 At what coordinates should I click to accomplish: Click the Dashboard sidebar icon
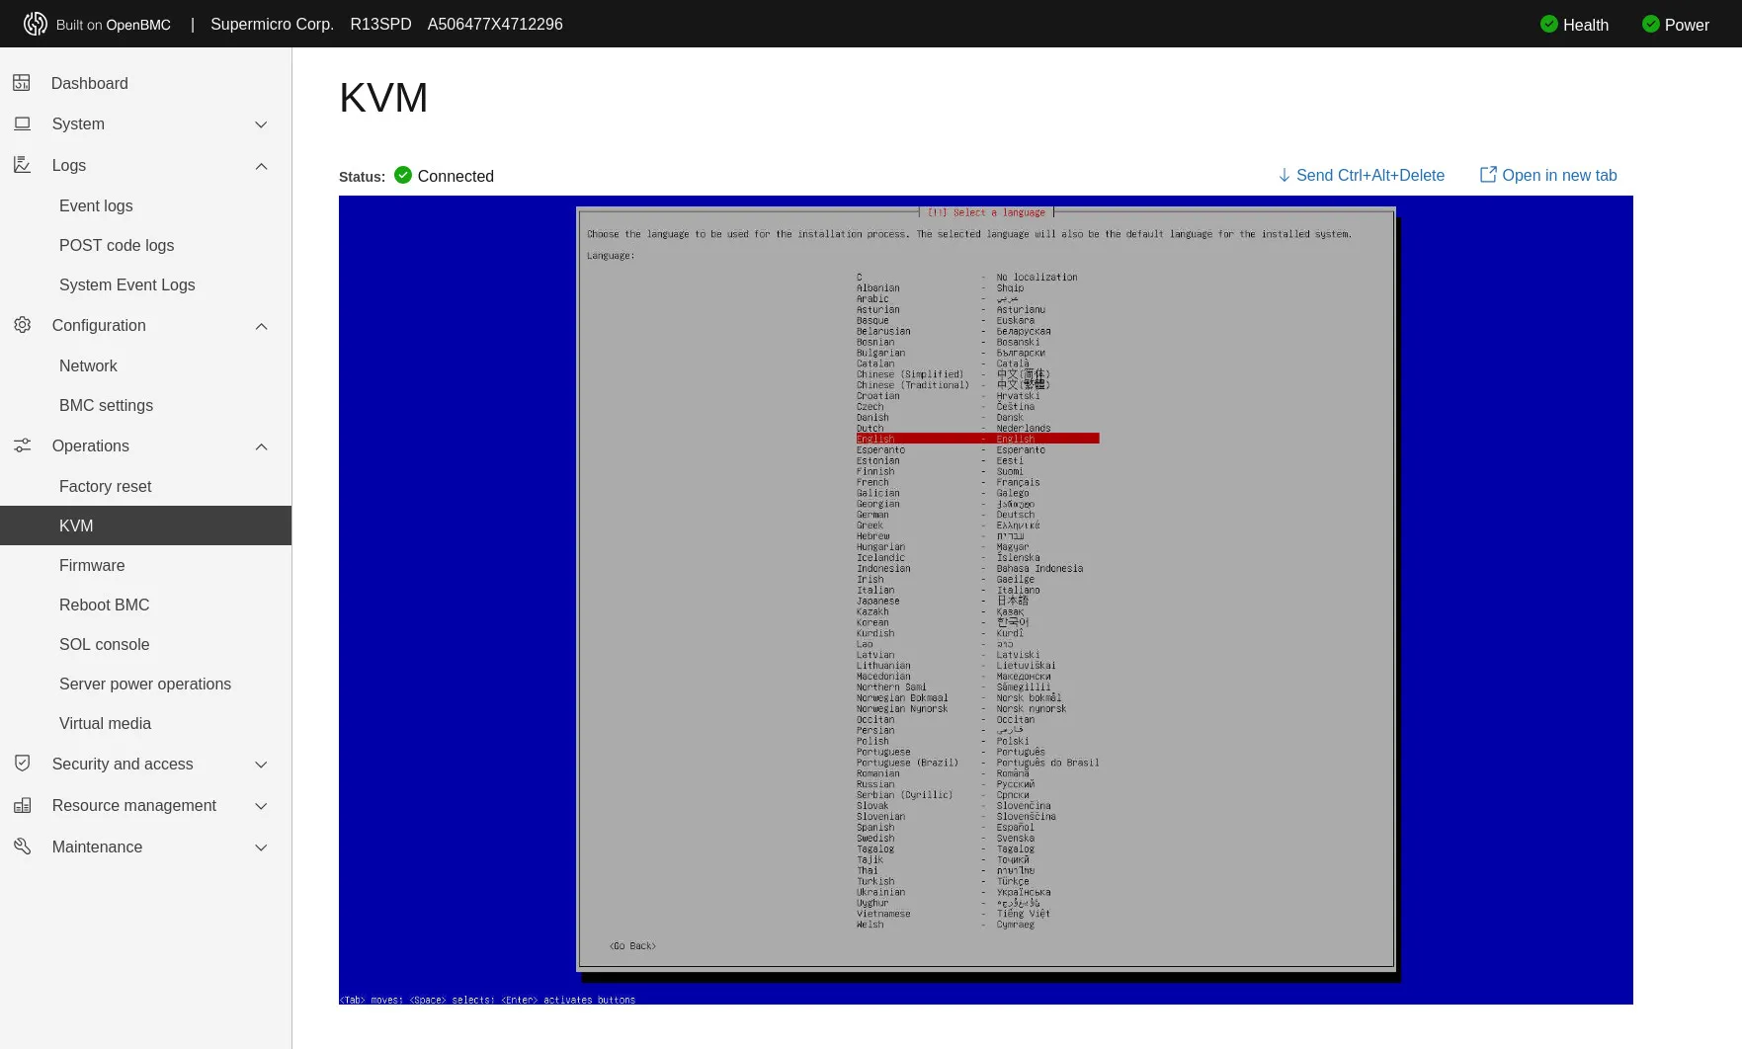click(22, 83)
